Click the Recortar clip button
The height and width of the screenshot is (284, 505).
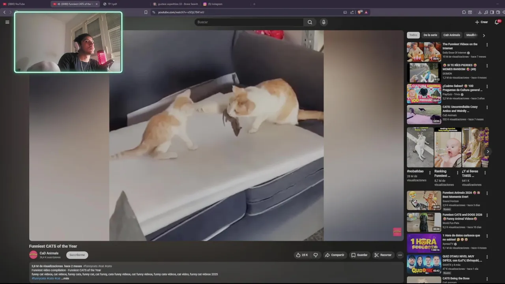383,255
